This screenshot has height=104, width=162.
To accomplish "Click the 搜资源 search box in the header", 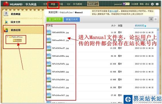I will [93, 4].
